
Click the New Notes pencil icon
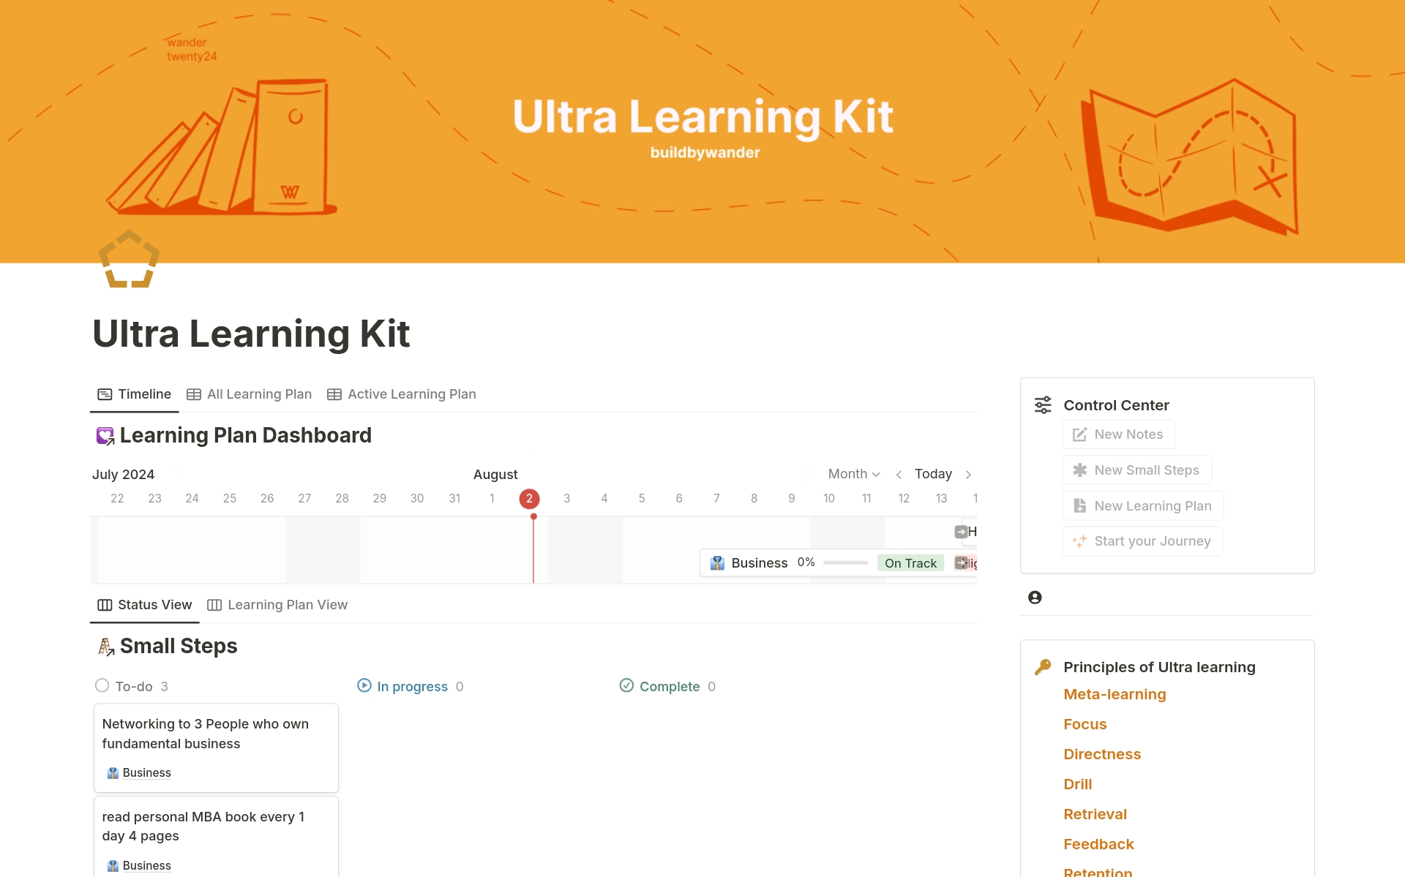pos(1079,434)
